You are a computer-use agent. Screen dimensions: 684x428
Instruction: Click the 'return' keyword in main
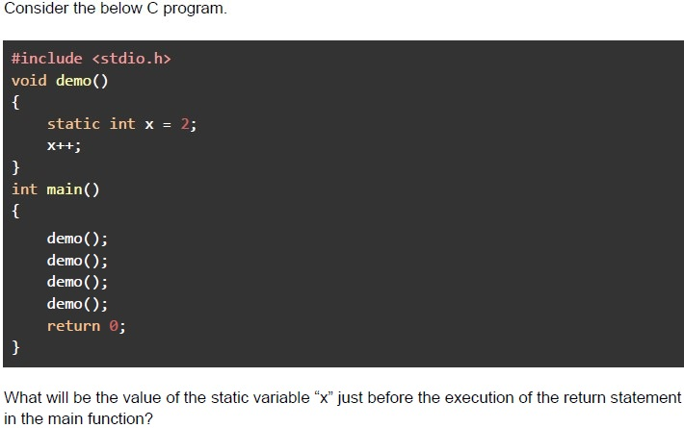(x=74, y=326)
